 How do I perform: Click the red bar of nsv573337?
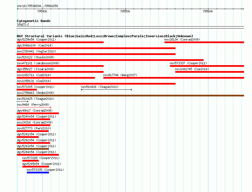point(207,66)
